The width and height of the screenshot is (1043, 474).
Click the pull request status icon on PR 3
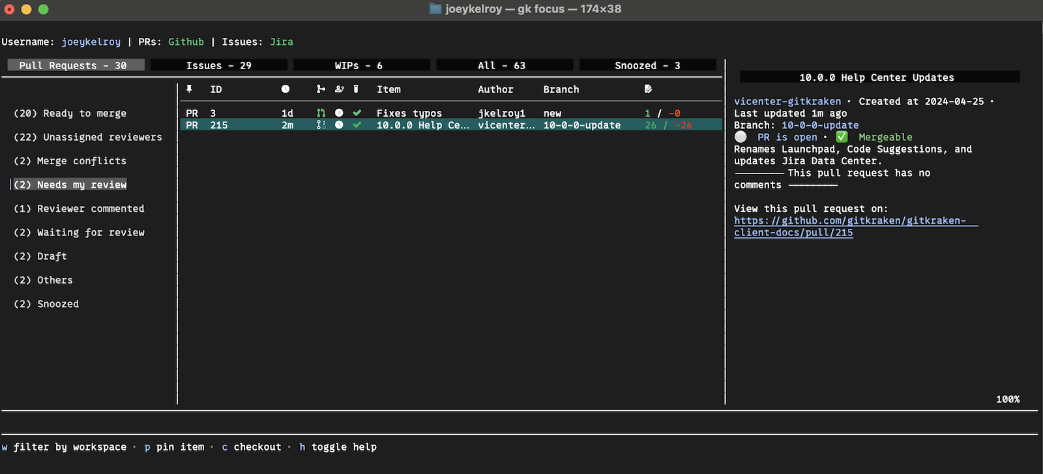pos(321,113)
